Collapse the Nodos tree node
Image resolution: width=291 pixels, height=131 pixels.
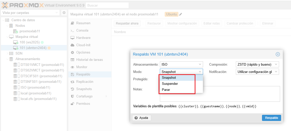click(x=7, y=25)
